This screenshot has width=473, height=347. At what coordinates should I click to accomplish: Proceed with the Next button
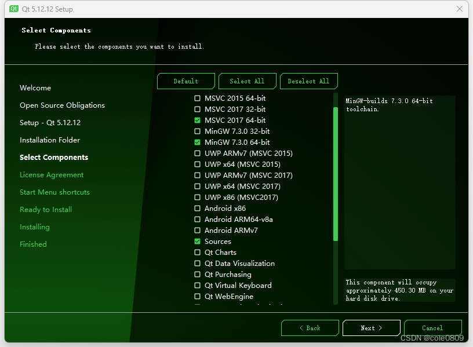coord(371,328)
